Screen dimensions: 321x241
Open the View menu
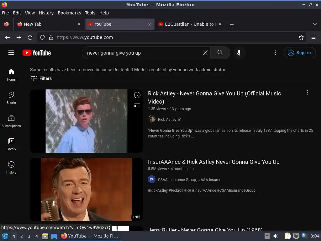[30, 13]
